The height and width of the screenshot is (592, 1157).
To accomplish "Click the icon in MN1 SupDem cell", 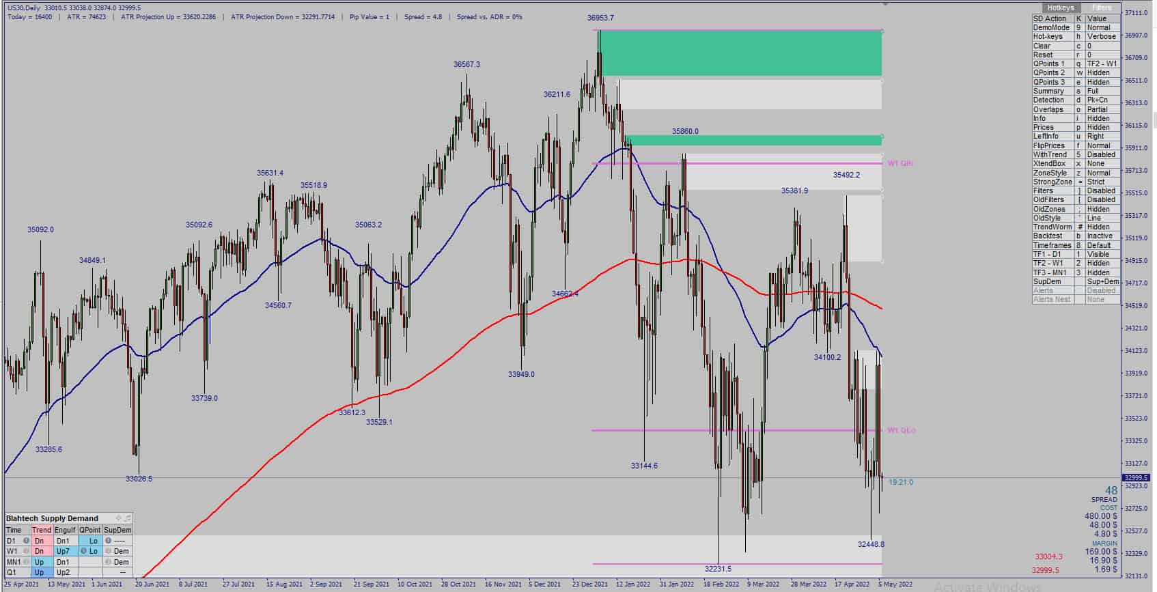I will (108, 562).
